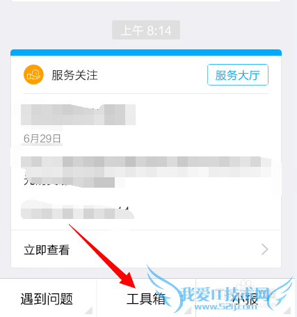Select the 6月29日 date text
Viewport: 297px width, 317px height.
click(42, 138)
